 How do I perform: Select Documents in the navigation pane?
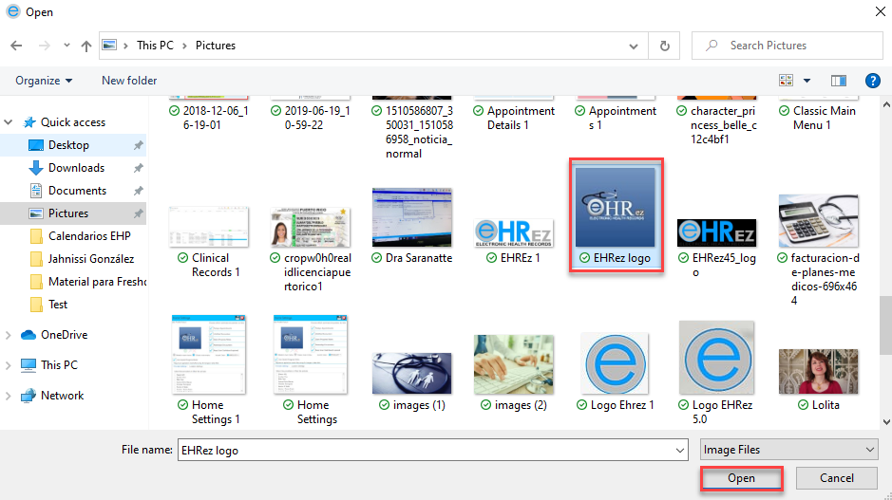(x=77, y=191)
